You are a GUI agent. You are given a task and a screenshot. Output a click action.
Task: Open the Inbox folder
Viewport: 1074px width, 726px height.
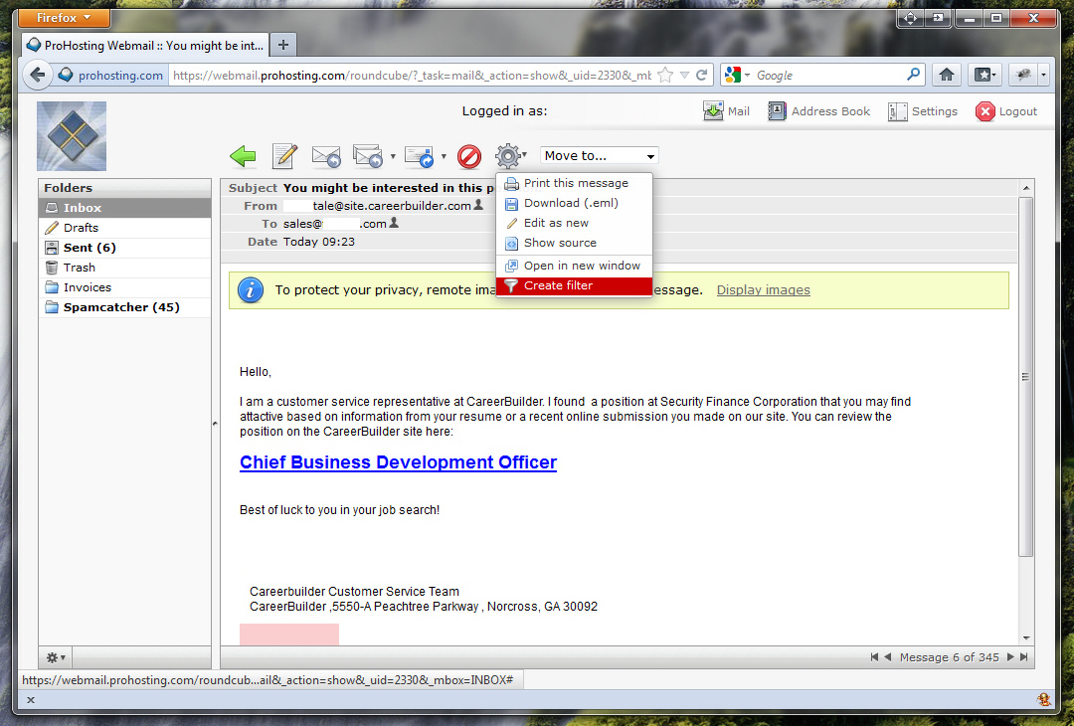[x=124, y=208]
